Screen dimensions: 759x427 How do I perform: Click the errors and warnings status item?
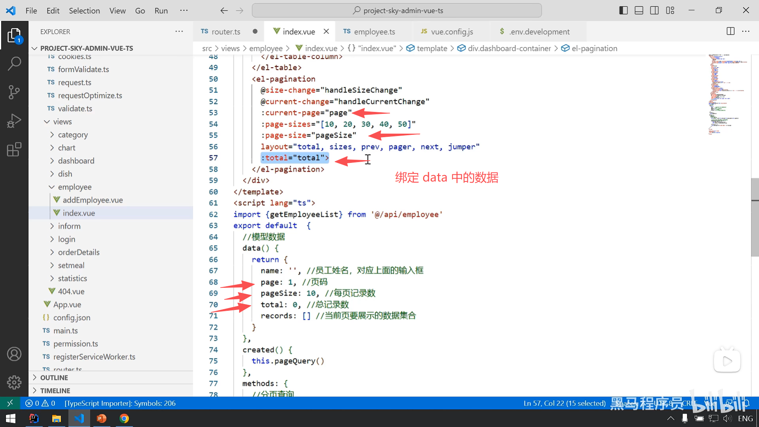(40, 403)
